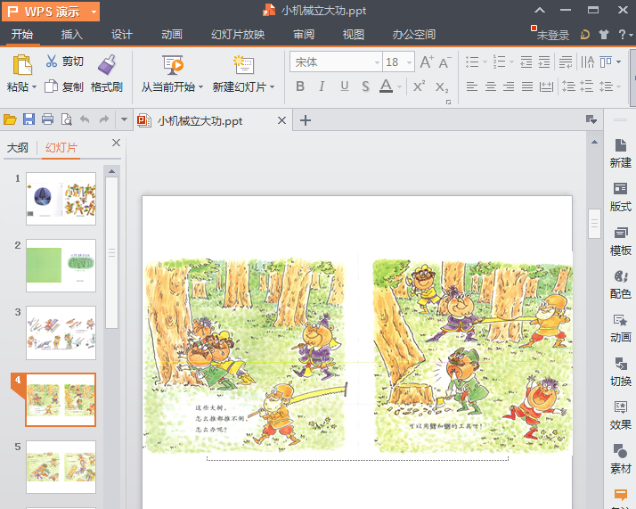Select the 幻灯片 thumbnails tab
The height and width of the screenshot is (509, 636).
pyautogui.click(x=61, y=148)
